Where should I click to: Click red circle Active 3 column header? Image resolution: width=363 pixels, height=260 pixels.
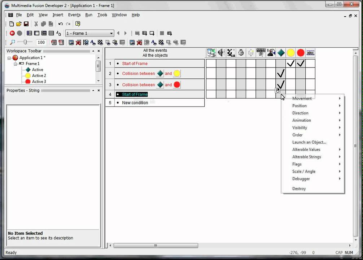(x=301, y=53)
